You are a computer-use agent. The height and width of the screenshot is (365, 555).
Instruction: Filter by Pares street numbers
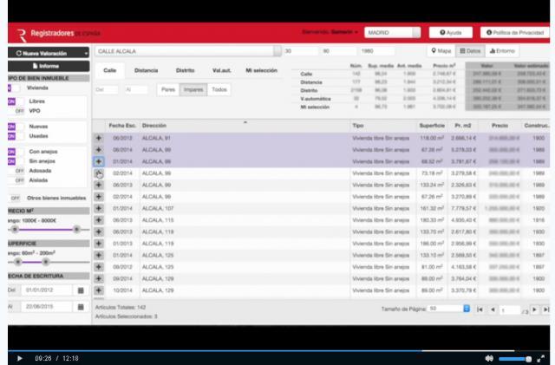click(x=168, y=89)
